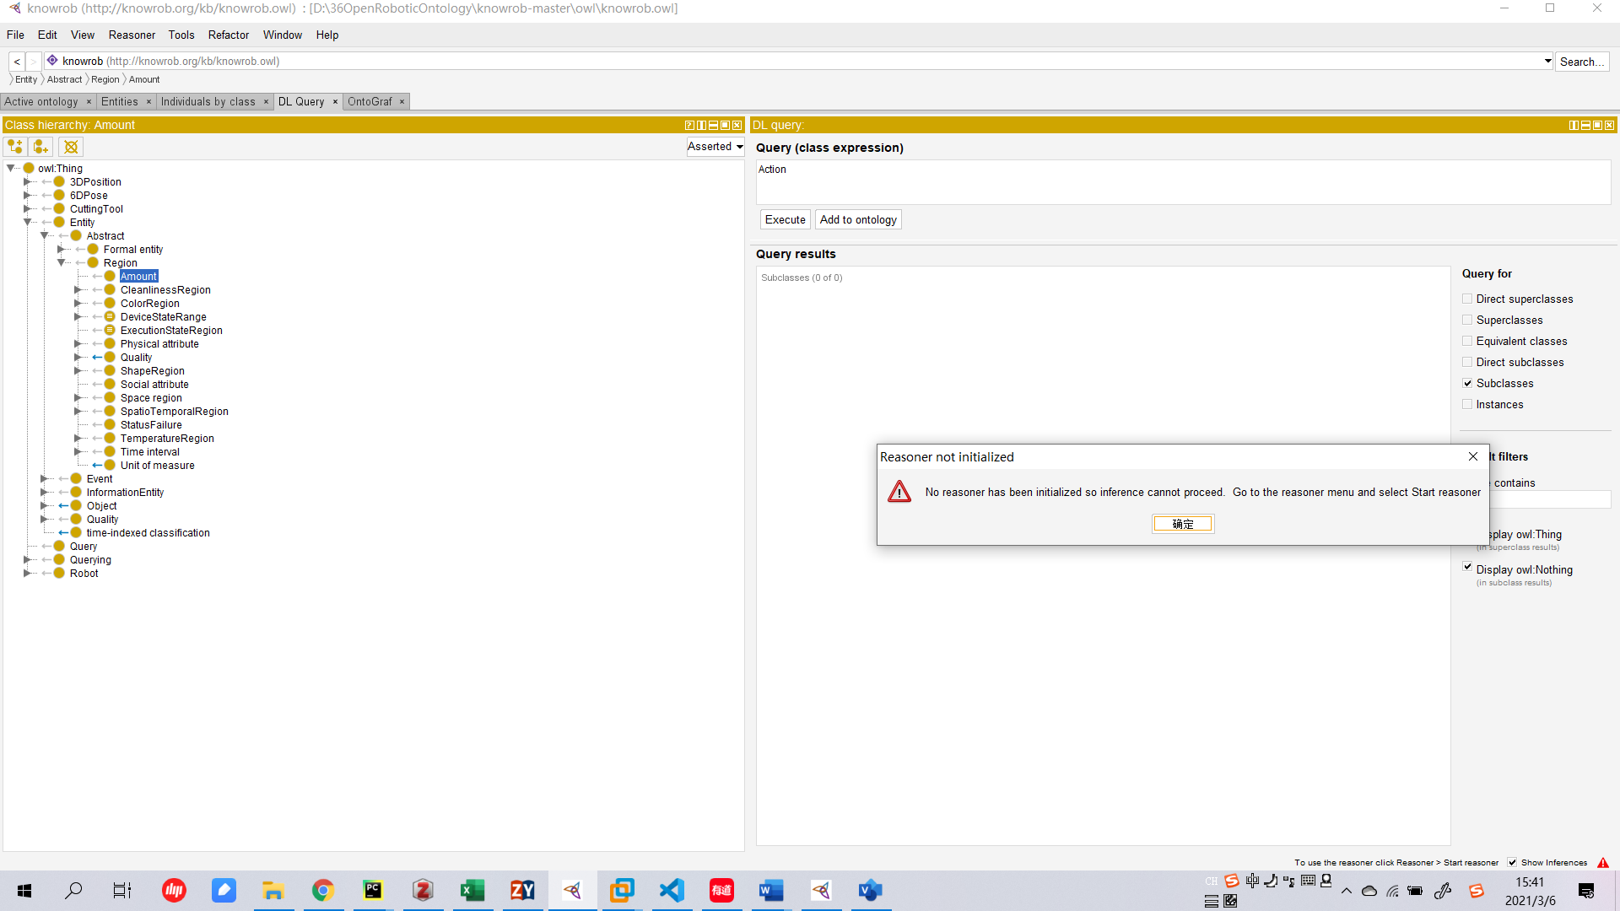Close the Reasoner not initialized dialog

[1472, 456]
